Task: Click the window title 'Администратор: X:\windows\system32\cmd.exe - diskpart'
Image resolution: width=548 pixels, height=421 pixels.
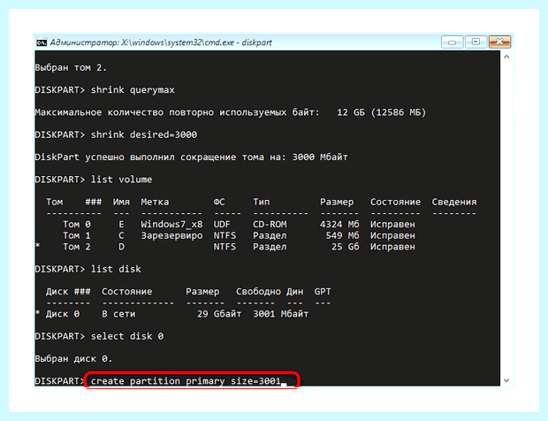Action: coord(161,42)
